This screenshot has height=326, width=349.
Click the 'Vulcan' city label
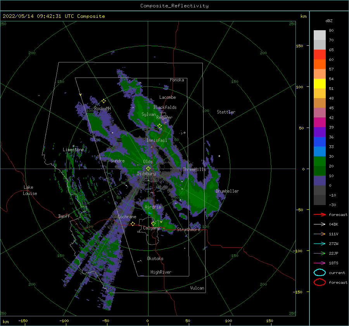197,288
